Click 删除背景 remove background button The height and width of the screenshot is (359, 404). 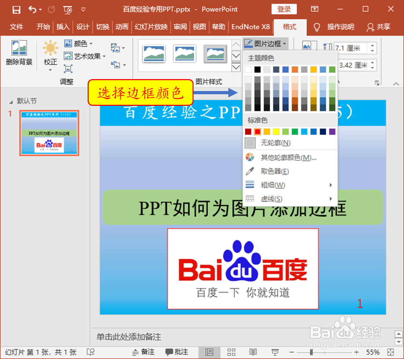pyautogui.click(x=19, y=53)
